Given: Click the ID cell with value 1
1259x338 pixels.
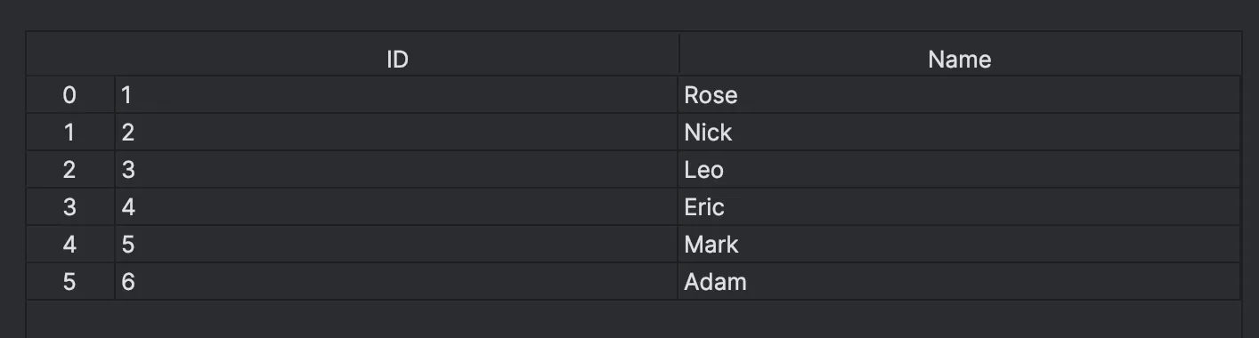Looking at the screenshot, I should [x=397, y=94].
